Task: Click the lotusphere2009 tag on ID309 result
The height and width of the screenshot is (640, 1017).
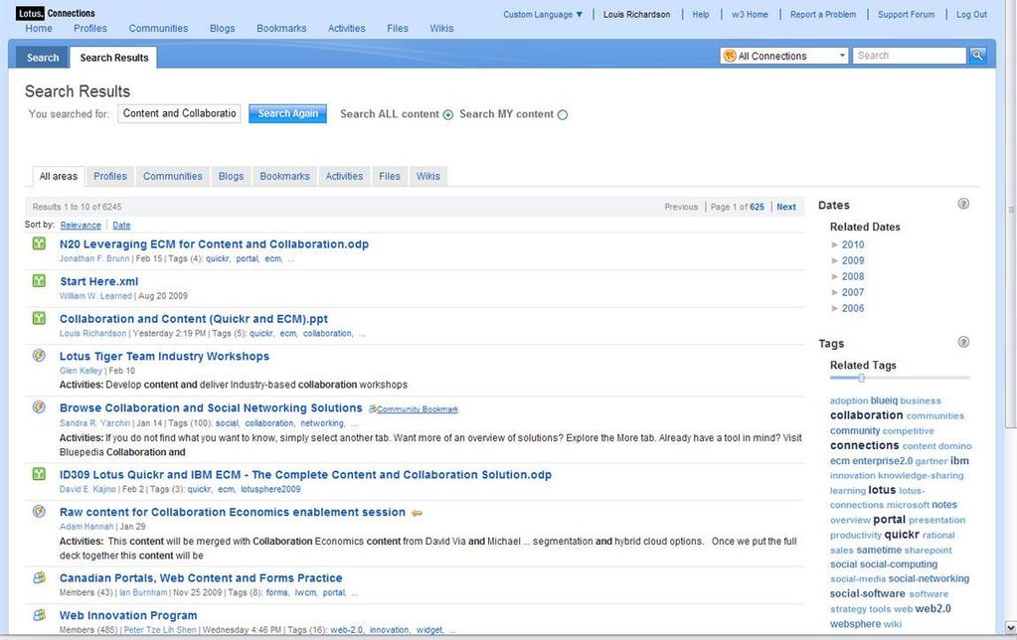Action: pos(270,490)
